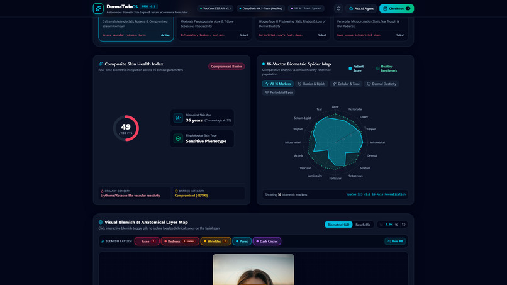Click the Compromised (42/100) value
507x285 pixels.
(x=191, y=196)
